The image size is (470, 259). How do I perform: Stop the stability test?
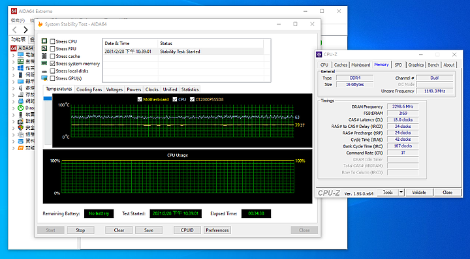click(x=80, y=230)
